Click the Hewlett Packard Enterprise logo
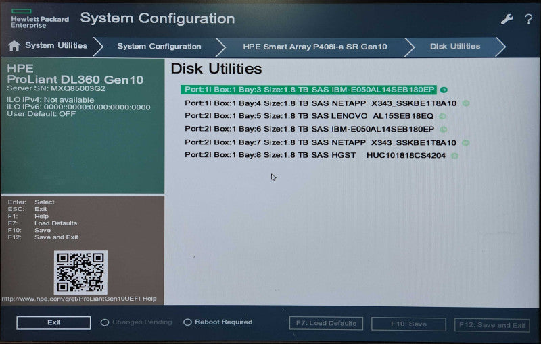541x344 pixels. [39, 19]
